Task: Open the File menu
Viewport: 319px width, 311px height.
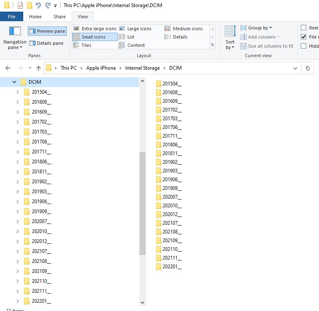Action: click(x=12, y=17)
